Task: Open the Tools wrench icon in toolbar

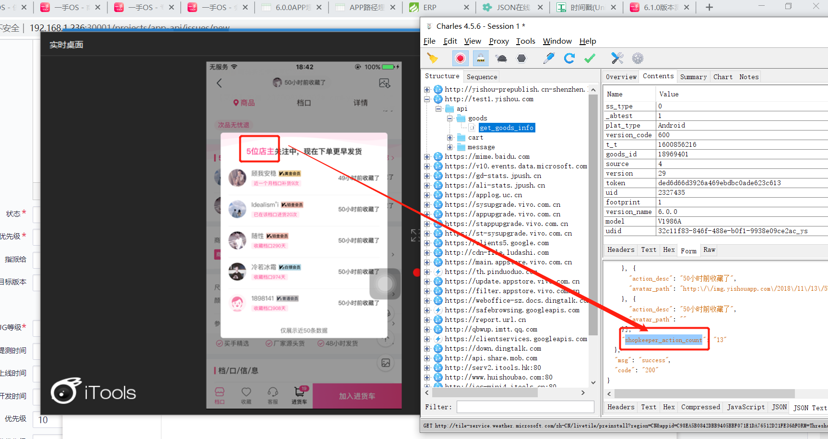Action: click(617, 59)
